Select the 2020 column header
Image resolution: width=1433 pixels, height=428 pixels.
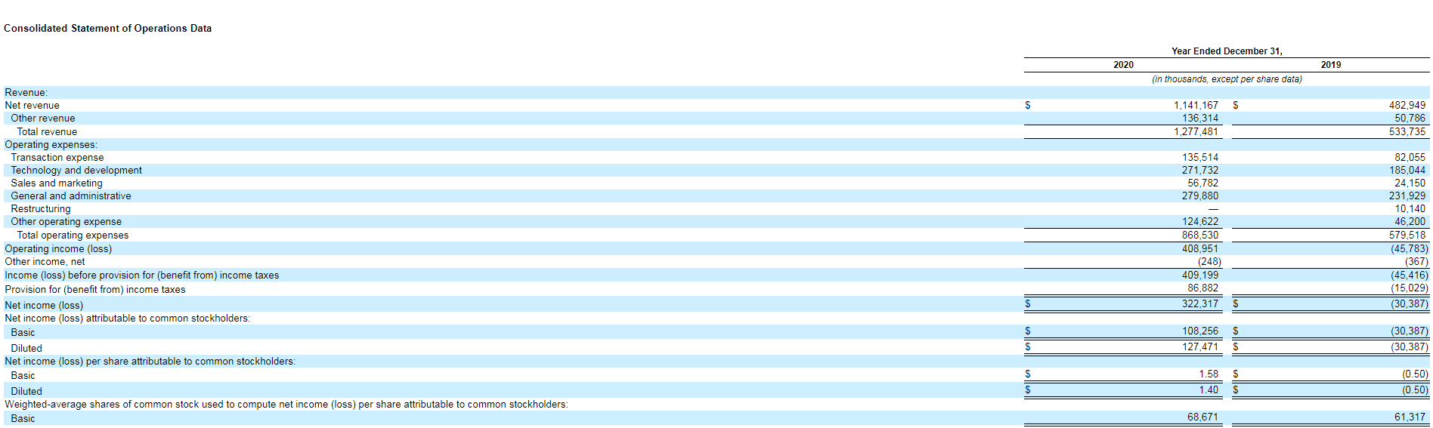tap(1123, 65)
